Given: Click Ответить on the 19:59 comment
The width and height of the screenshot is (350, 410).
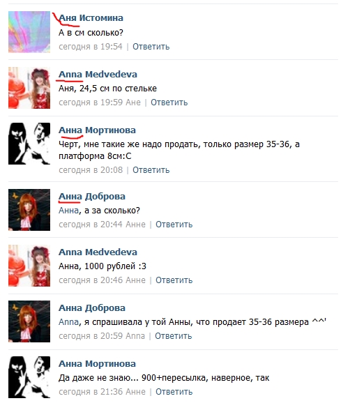Looking at the screenshot, I should point(169,102).
